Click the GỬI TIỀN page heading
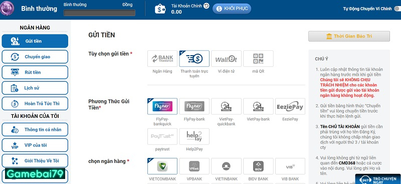401x184 pixels. pos(102,35)
